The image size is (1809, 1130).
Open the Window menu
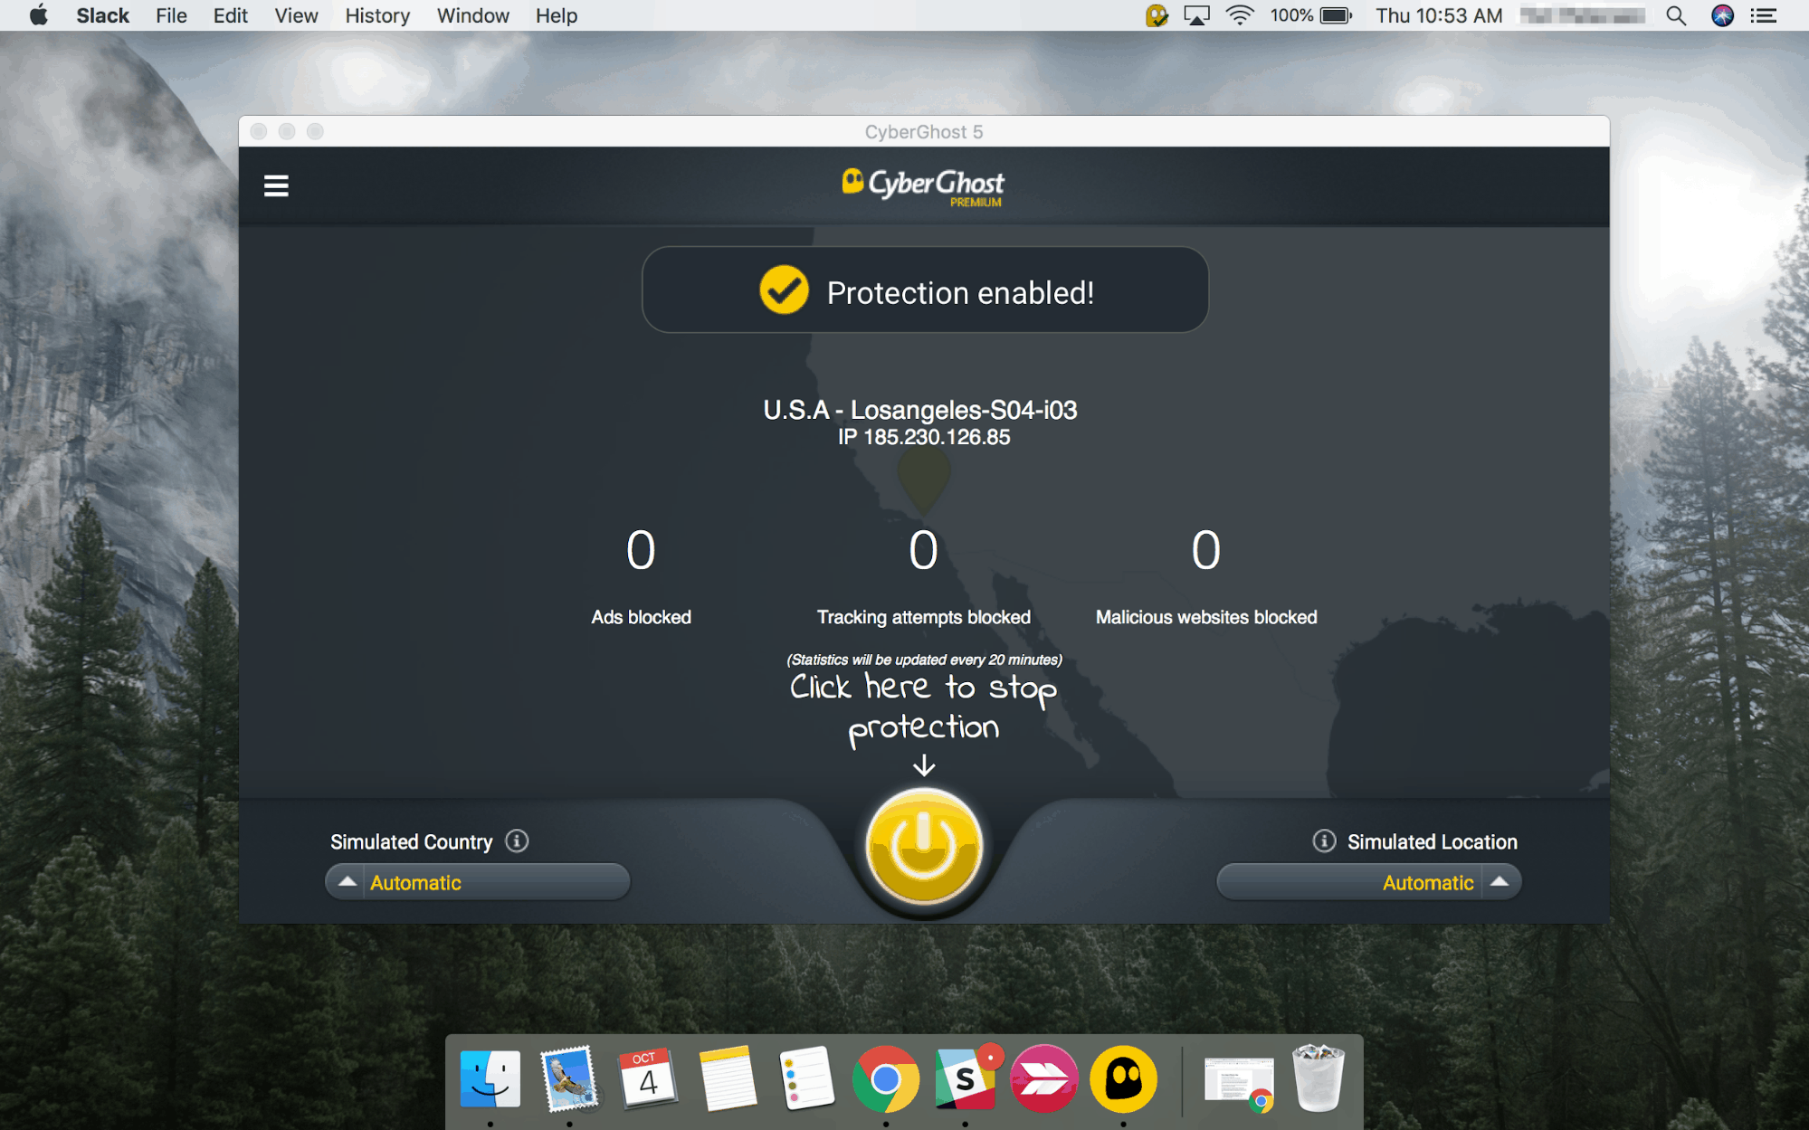point(472,15)
